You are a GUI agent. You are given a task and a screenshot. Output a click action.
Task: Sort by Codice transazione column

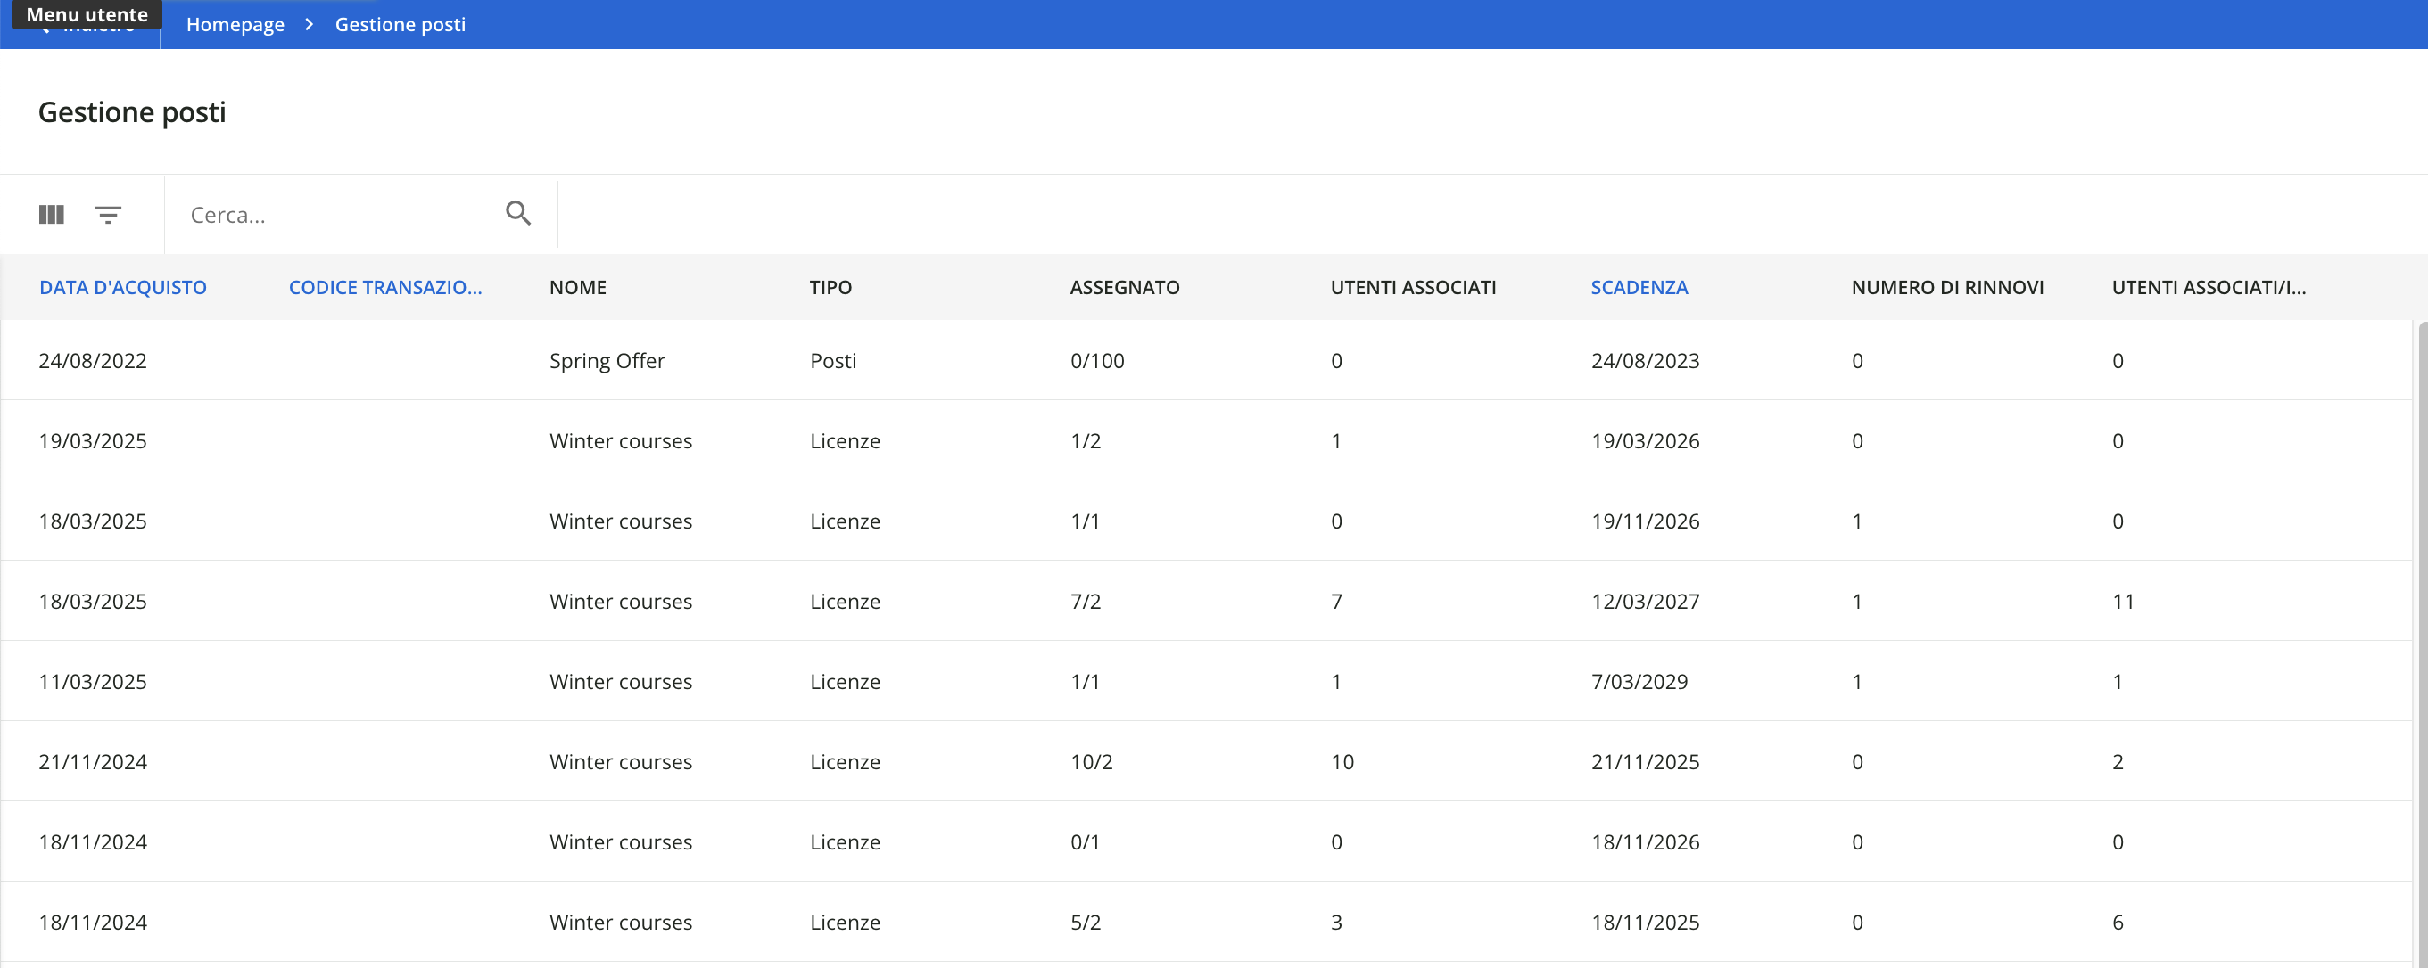(x=385, y=287)
